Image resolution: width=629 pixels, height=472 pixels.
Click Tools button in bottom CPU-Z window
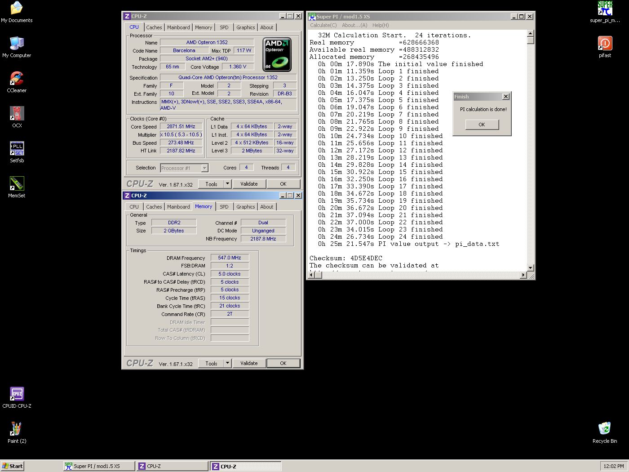click(x=211, y=363)
